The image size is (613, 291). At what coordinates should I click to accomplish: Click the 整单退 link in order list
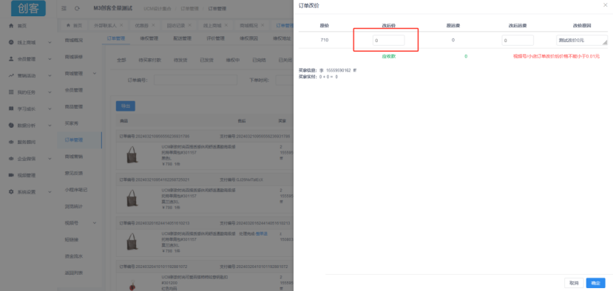(262, 233)
